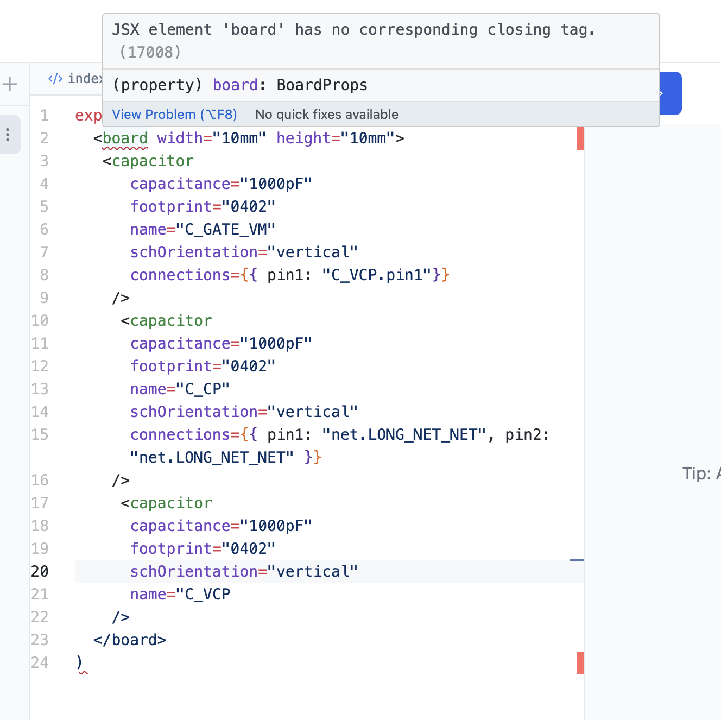Image resolution: width=721 pixels, height=720 pixels.
Task: Click the closing </board> tag
Action: tap(130, 640)
